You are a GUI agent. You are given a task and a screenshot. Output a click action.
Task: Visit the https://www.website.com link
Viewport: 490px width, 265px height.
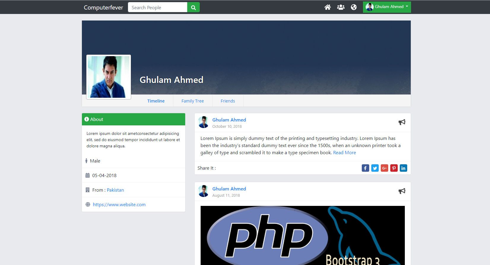click(x=119, y=205)
